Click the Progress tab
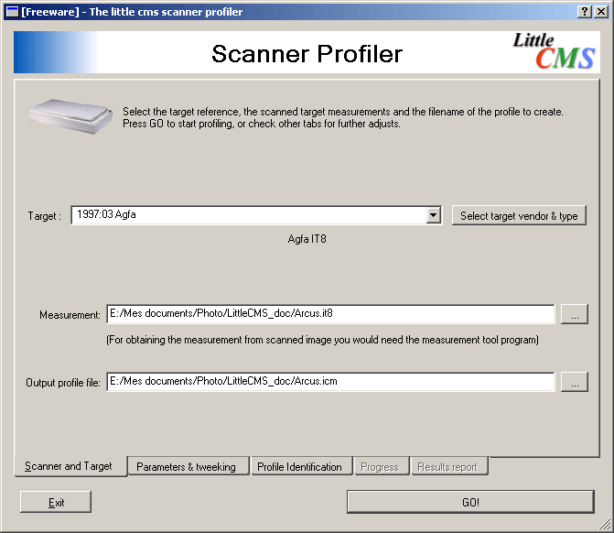The height and width of the screenshot is (533, 614). [382, 466]
